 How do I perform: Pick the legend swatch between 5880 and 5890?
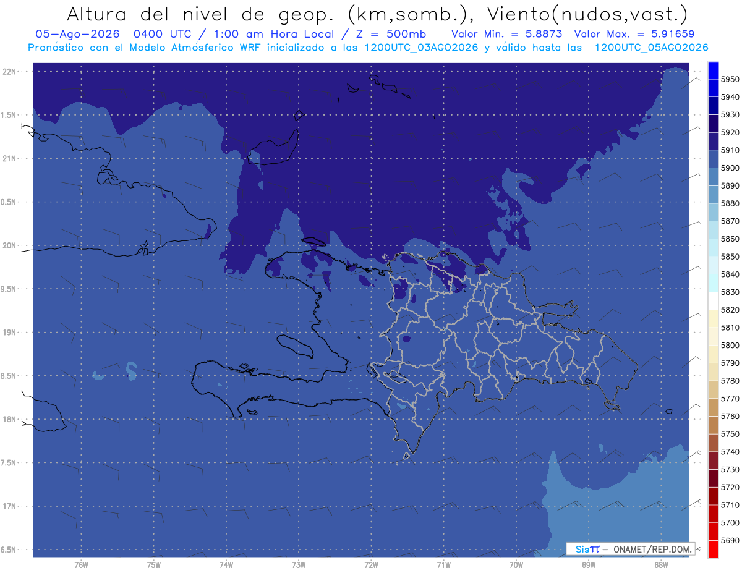click(713, 194)
